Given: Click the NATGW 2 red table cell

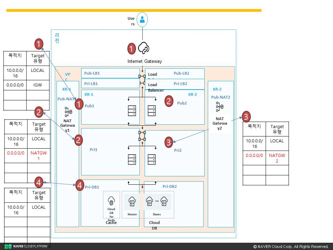Looking at the screenshot, I should (x=277, y=158).
